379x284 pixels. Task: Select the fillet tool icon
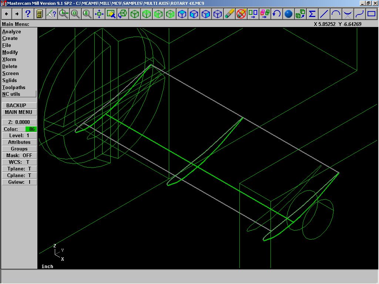pos(348,14)
